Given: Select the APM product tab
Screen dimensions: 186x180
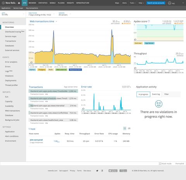Looking at the screenshot, I should (24, 3).
